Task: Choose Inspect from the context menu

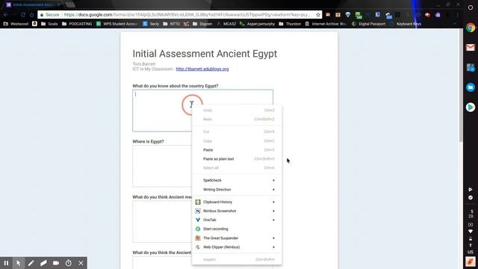Action: (x=237, y=259)
